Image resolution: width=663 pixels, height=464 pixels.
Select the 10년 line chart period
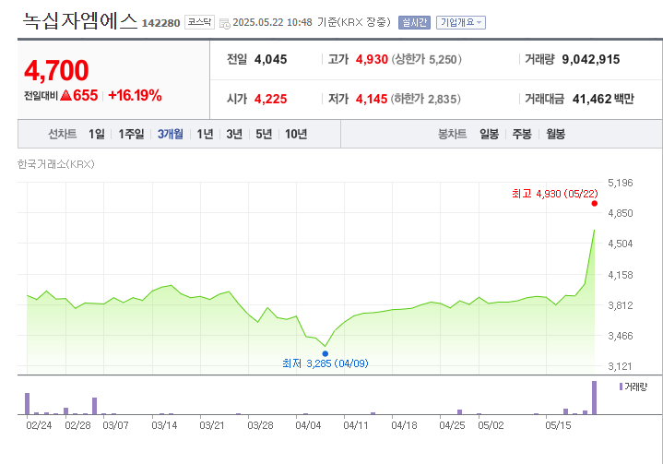coord(296,134)
